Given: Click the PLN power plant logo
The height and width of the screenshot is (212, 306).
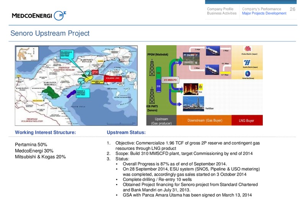Looking at the screenshot, I should coord(200,87).
